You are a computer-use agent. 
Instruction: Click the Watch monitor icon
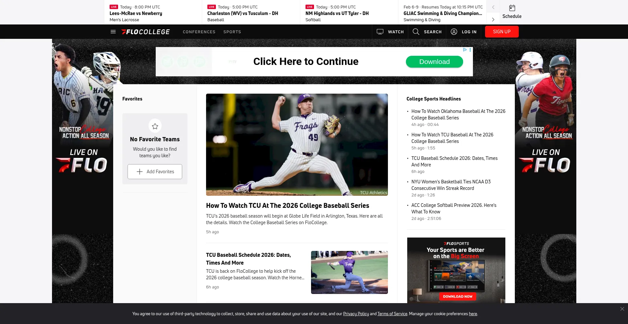coord(380,32)
